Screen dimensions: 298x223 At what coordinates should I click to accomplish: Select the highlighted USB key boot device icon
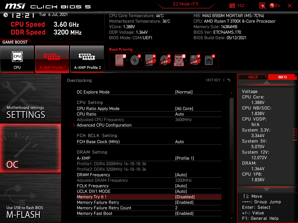pos(179,60)
